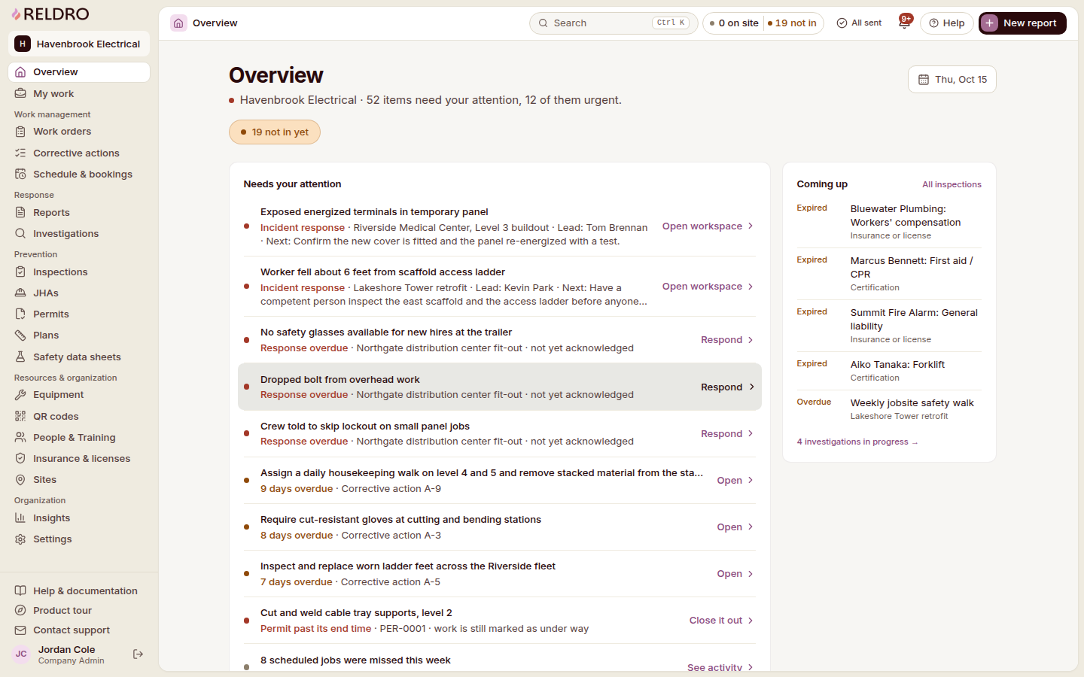
Task: Open workspace for scaffold ladder fall incident
Action: tap(708, 287)
